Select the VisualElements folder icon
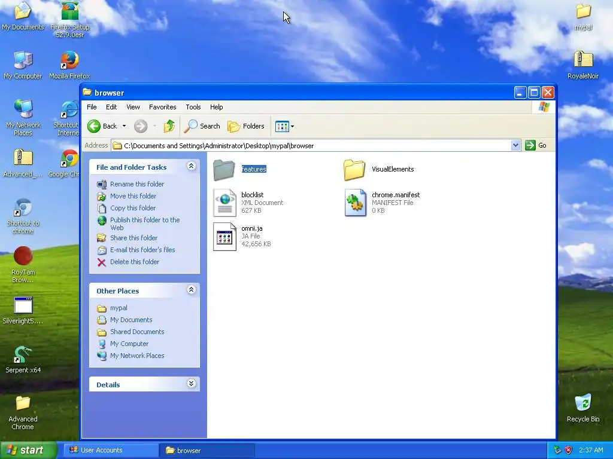The width and height of the screenshot is (613, 459). tap(354, 170)
